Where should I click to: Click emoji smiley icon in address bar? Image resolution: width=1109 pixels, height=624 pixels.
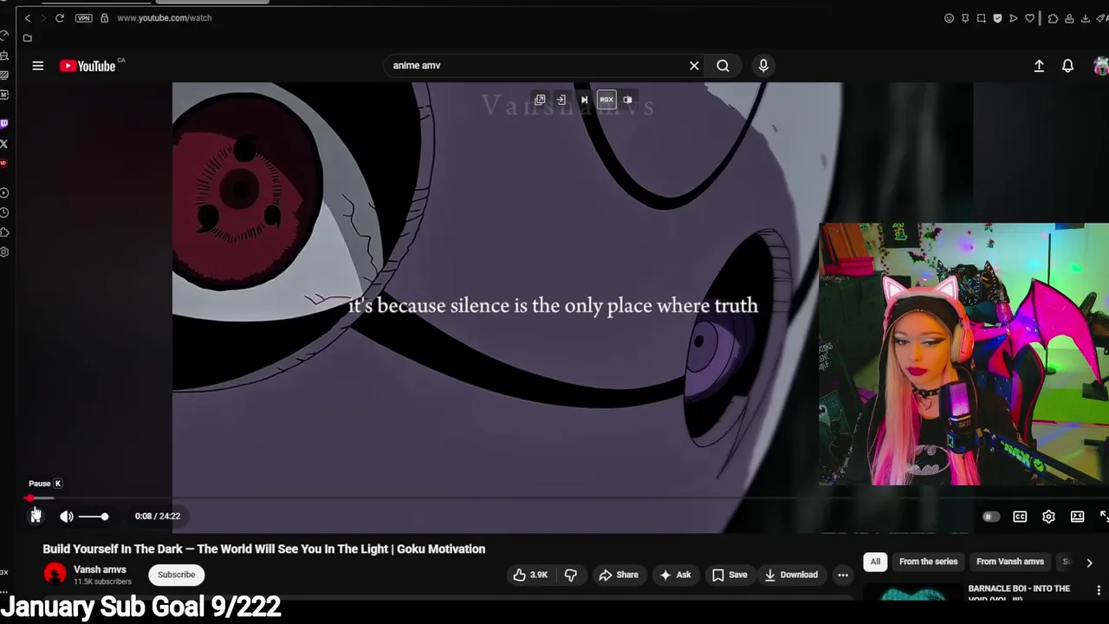coord(949,18)
